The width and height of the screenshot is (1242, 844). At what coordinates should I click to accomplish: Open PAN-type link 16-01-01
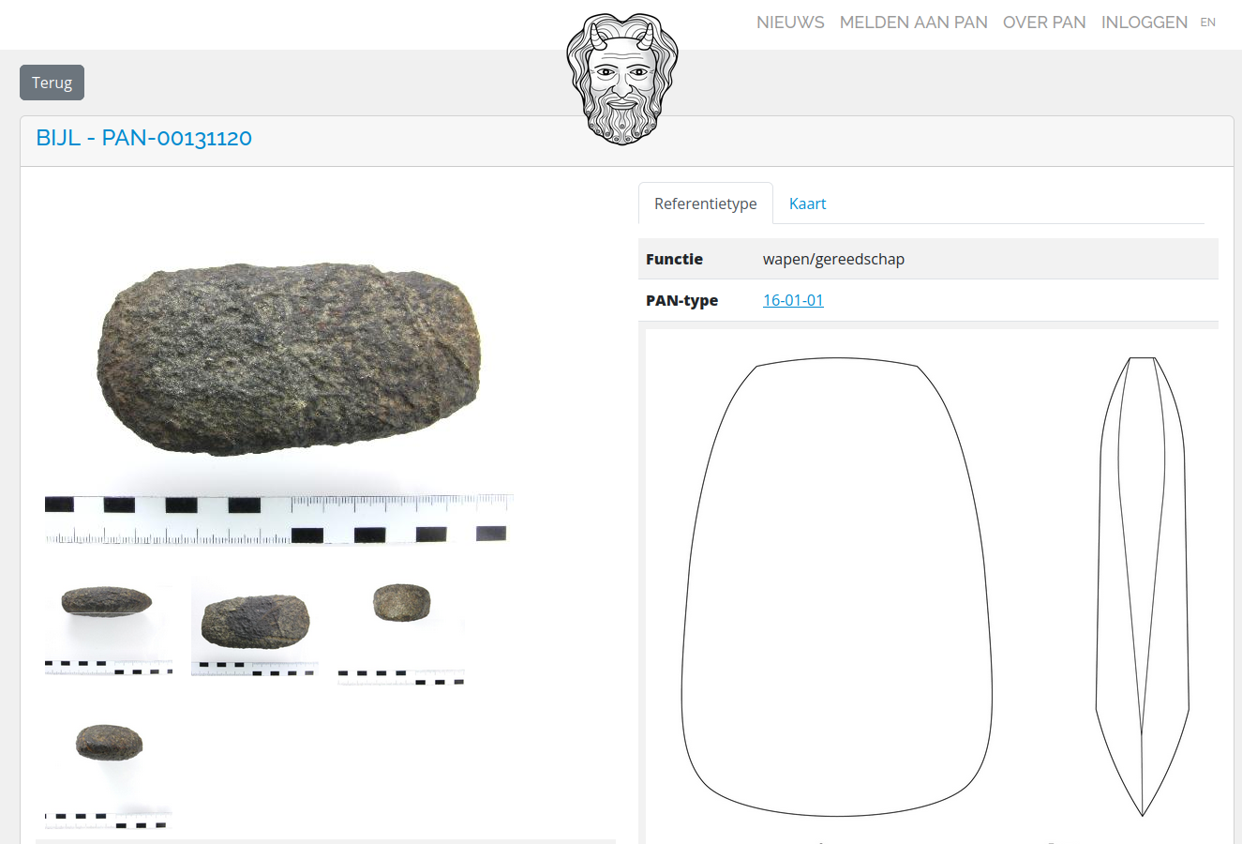point(793,300)
